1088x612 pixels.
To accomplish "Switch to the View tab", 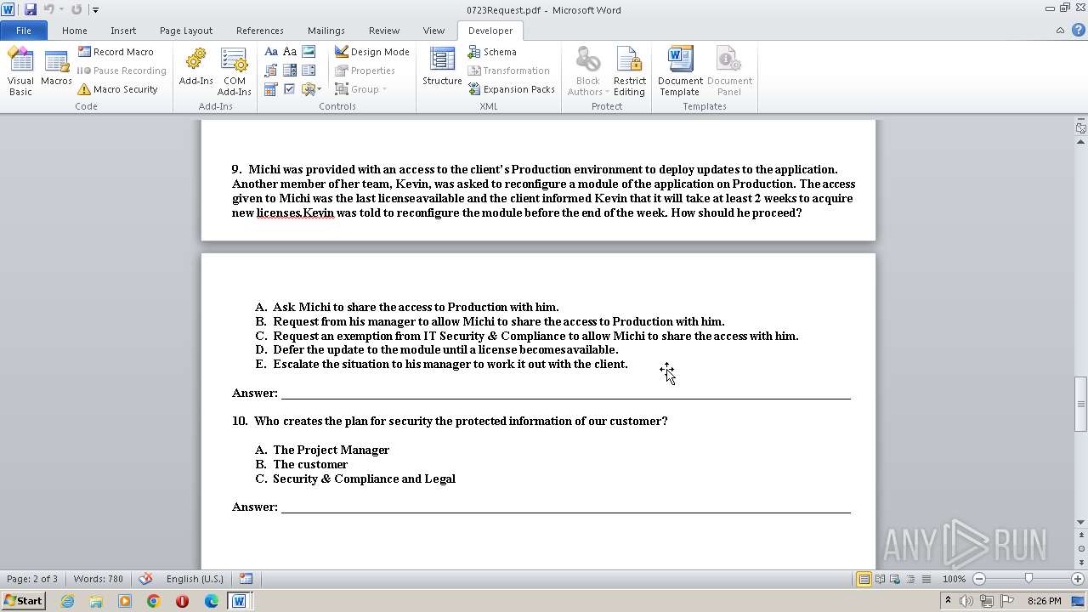I will [x=433, y=31].
